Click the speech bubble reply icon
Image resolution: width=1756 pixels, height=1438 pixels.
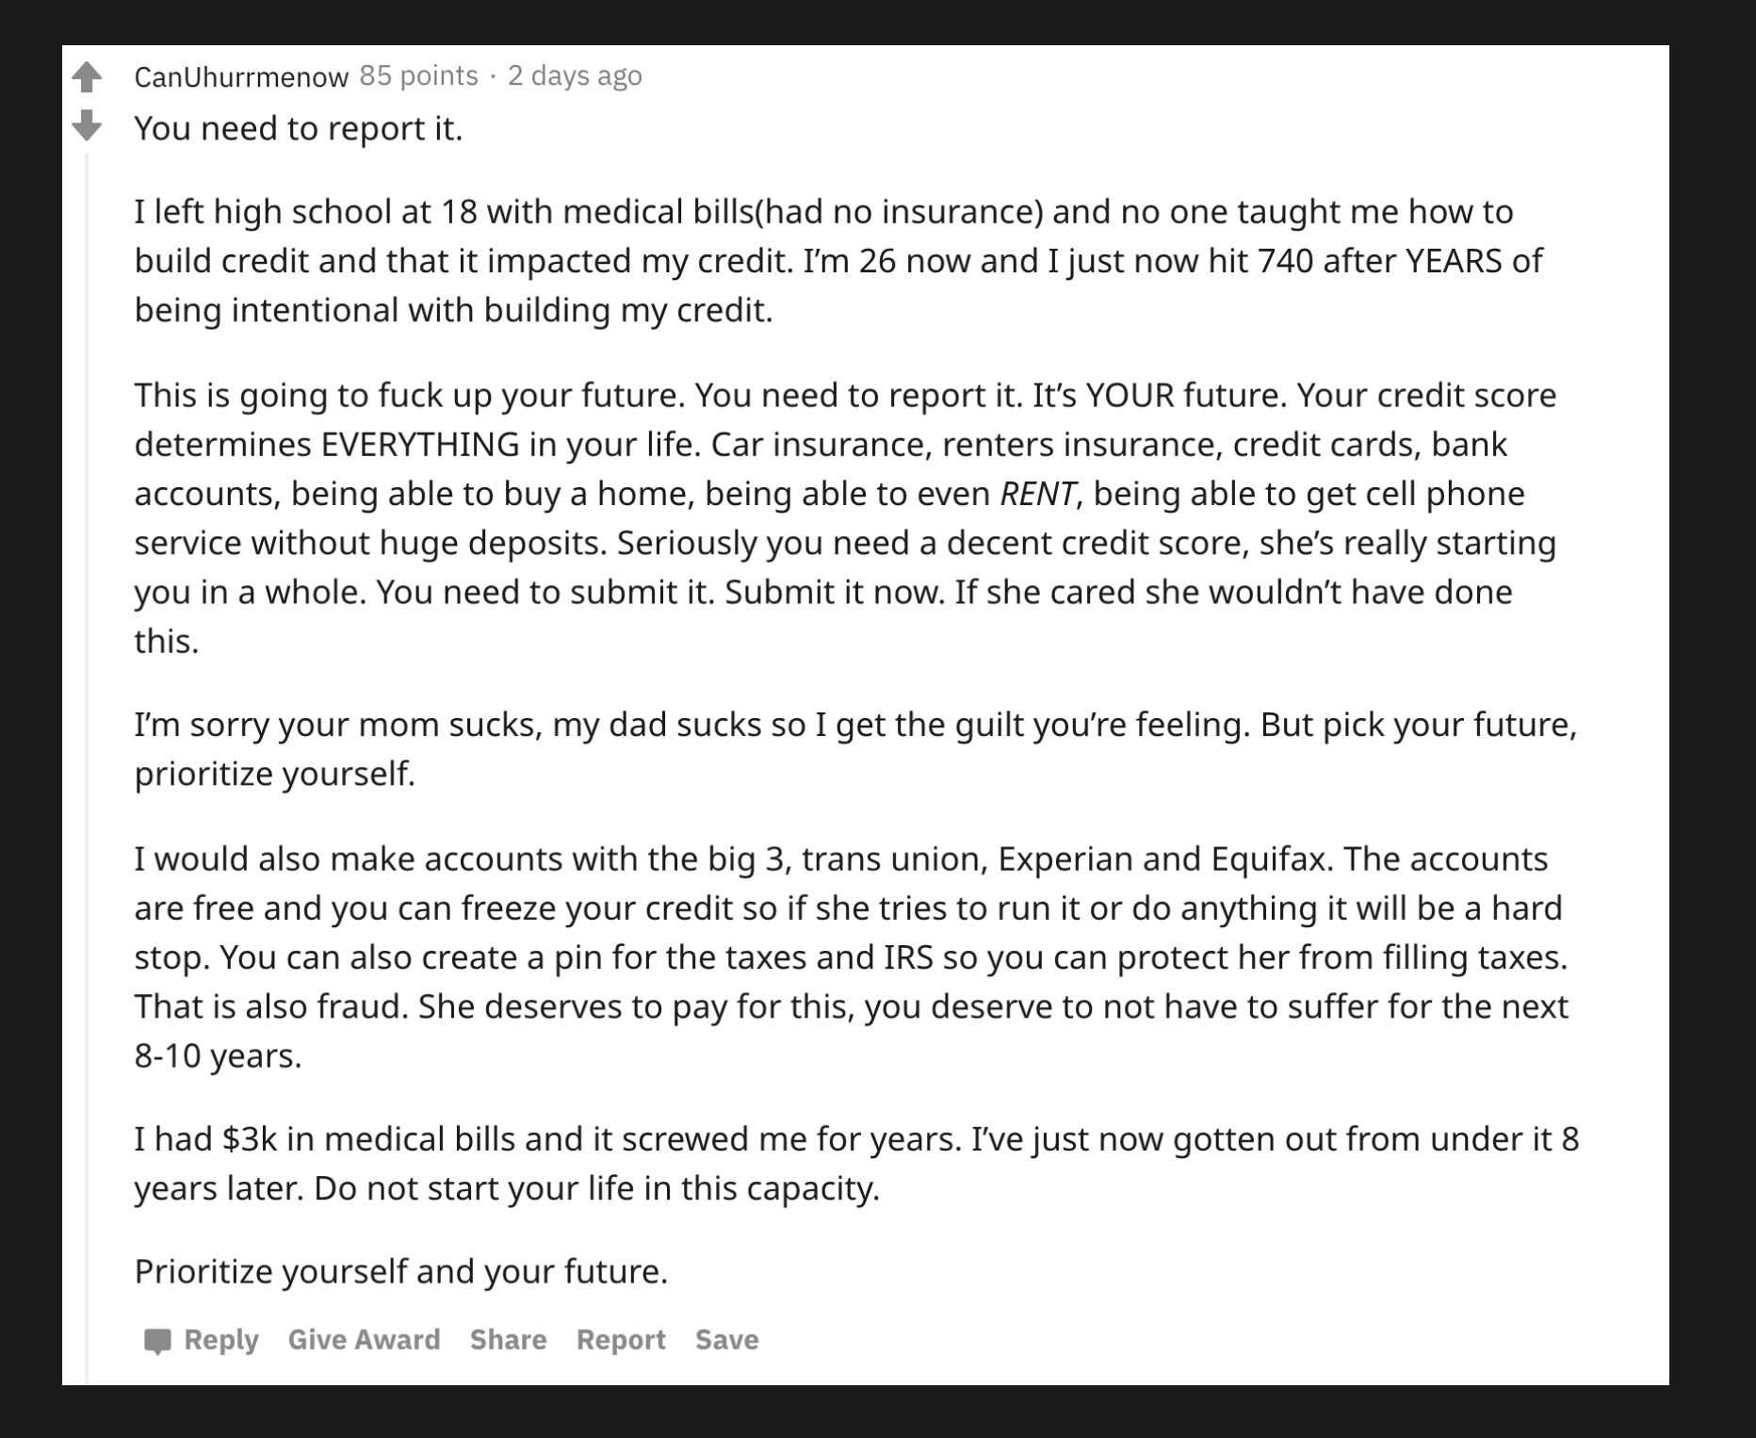[157, 1340]
